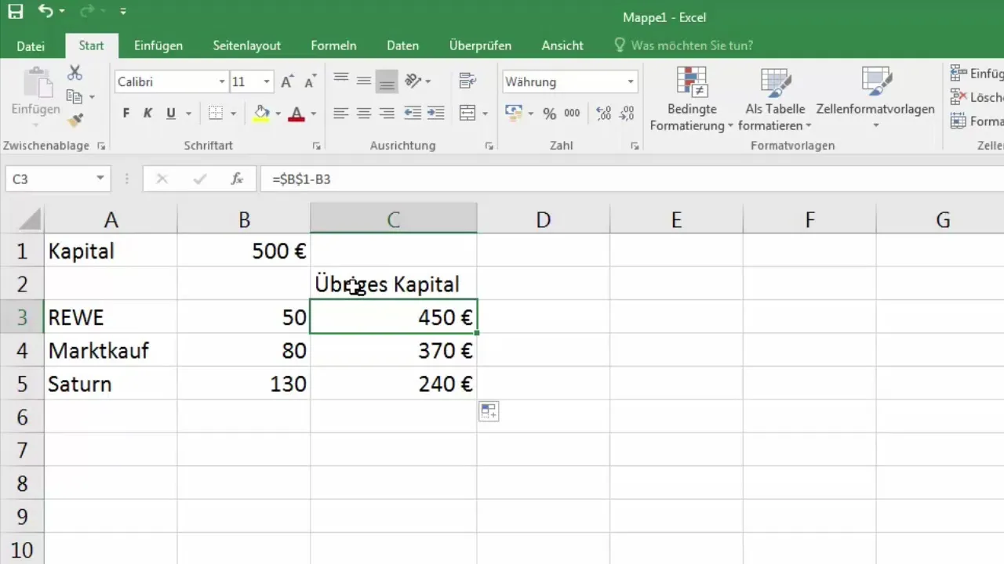Align cell content to vertical middle
Viewport: 1004px width, 564px height.
(363, 80)
